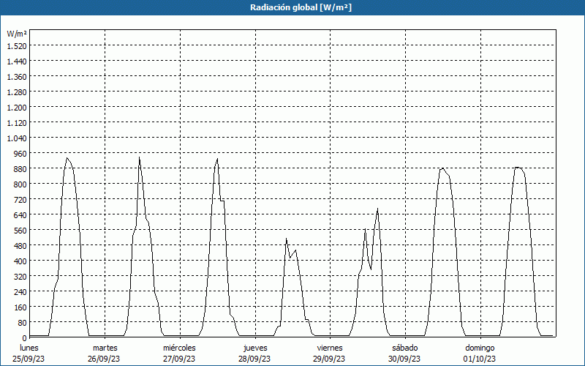Select the 1.280 y-axis value
The height and width of the screenshot is (366, 585).
(17, 92)
